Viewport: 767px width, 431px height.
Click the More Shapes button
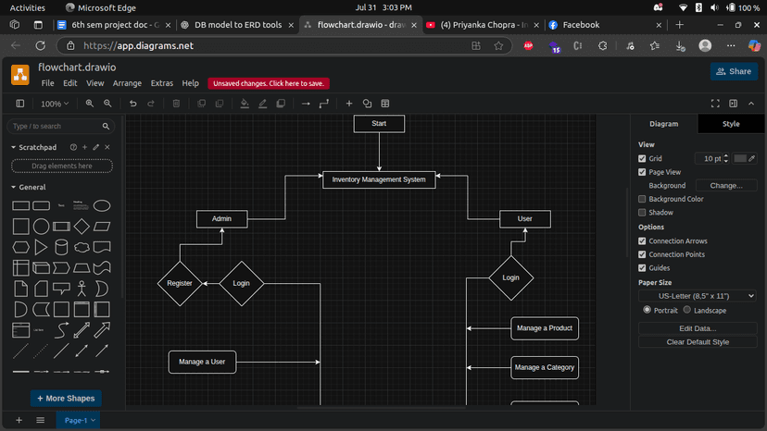[x=64, y=399]
